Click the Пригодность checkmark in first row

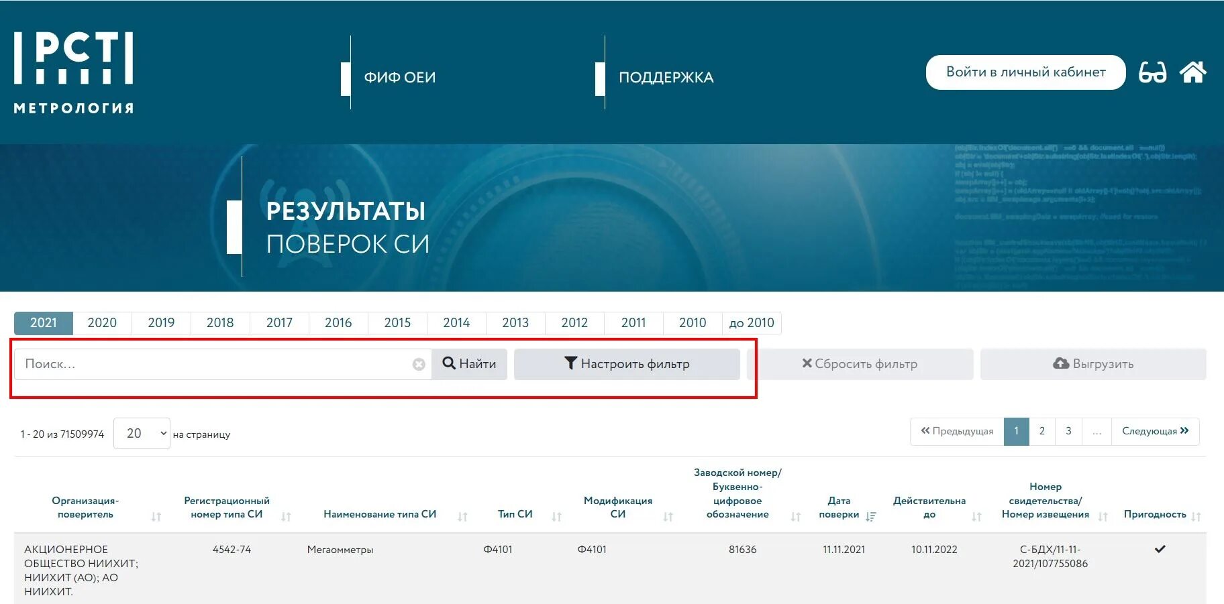point(1160,549)
